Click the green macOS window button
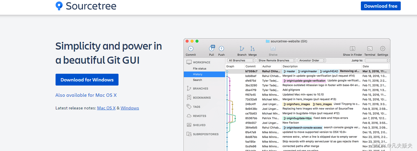 click(x=197, y=41)
